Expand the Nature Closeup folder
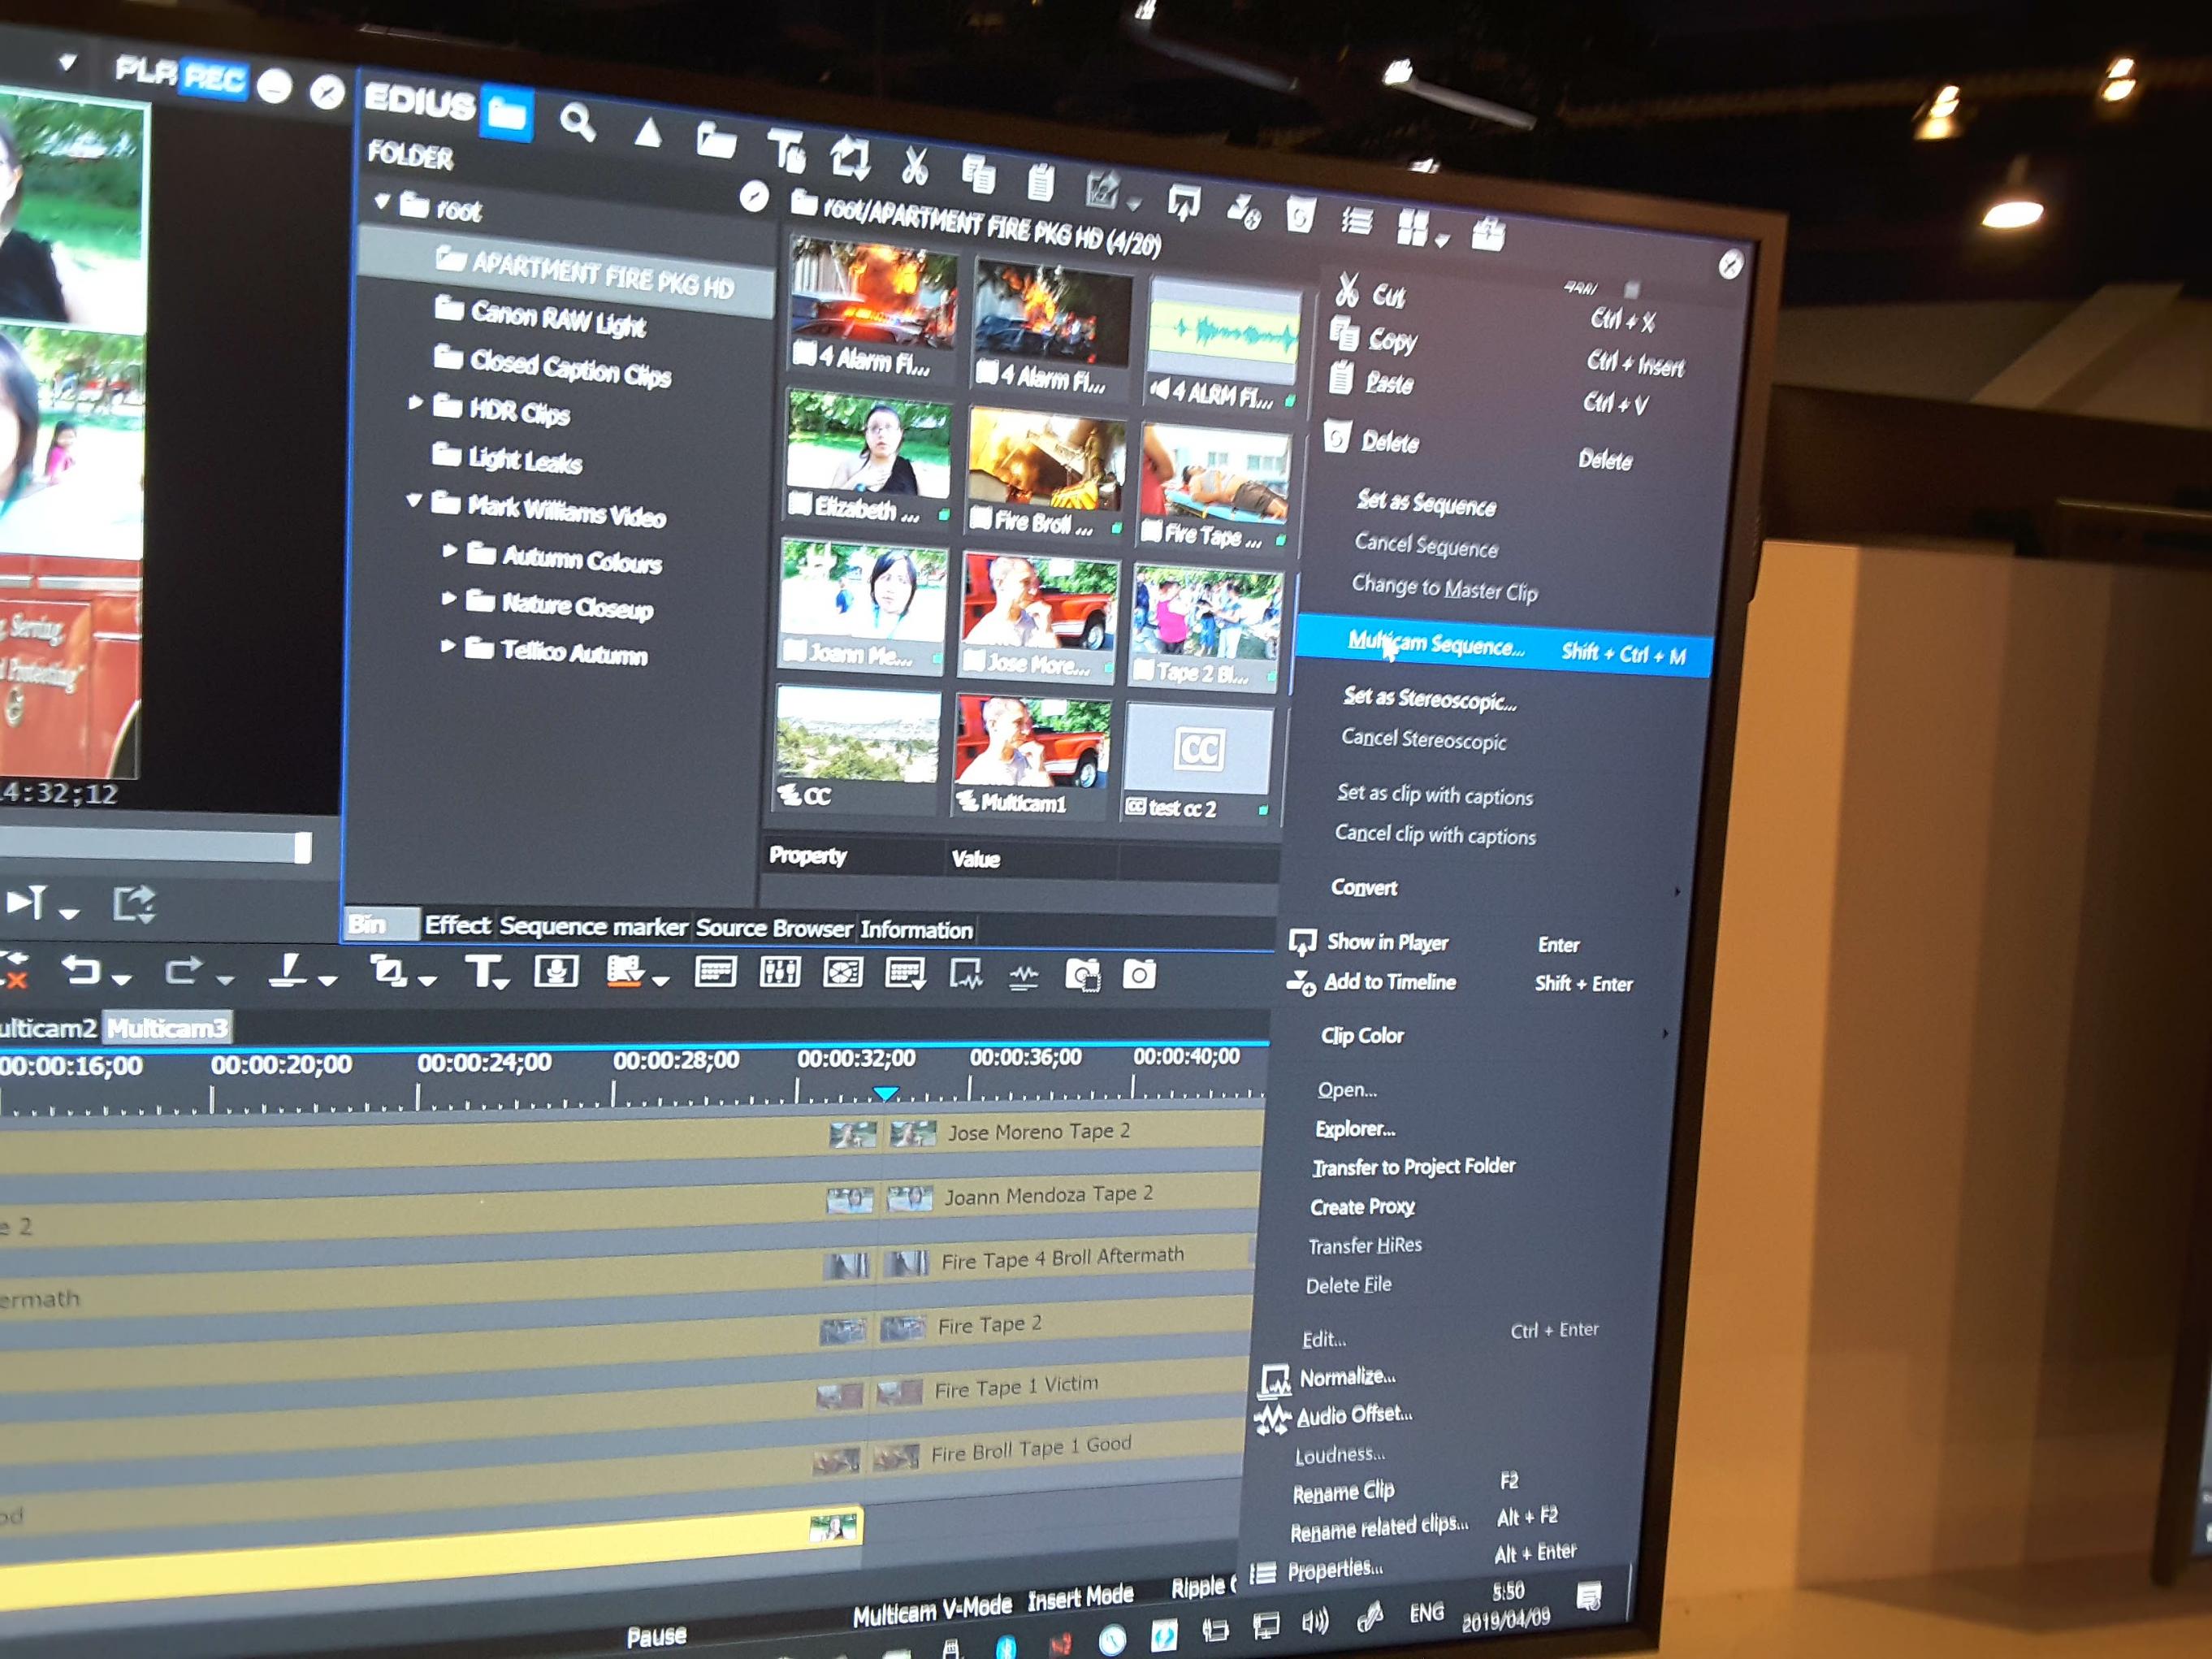 tap(448, 598)
